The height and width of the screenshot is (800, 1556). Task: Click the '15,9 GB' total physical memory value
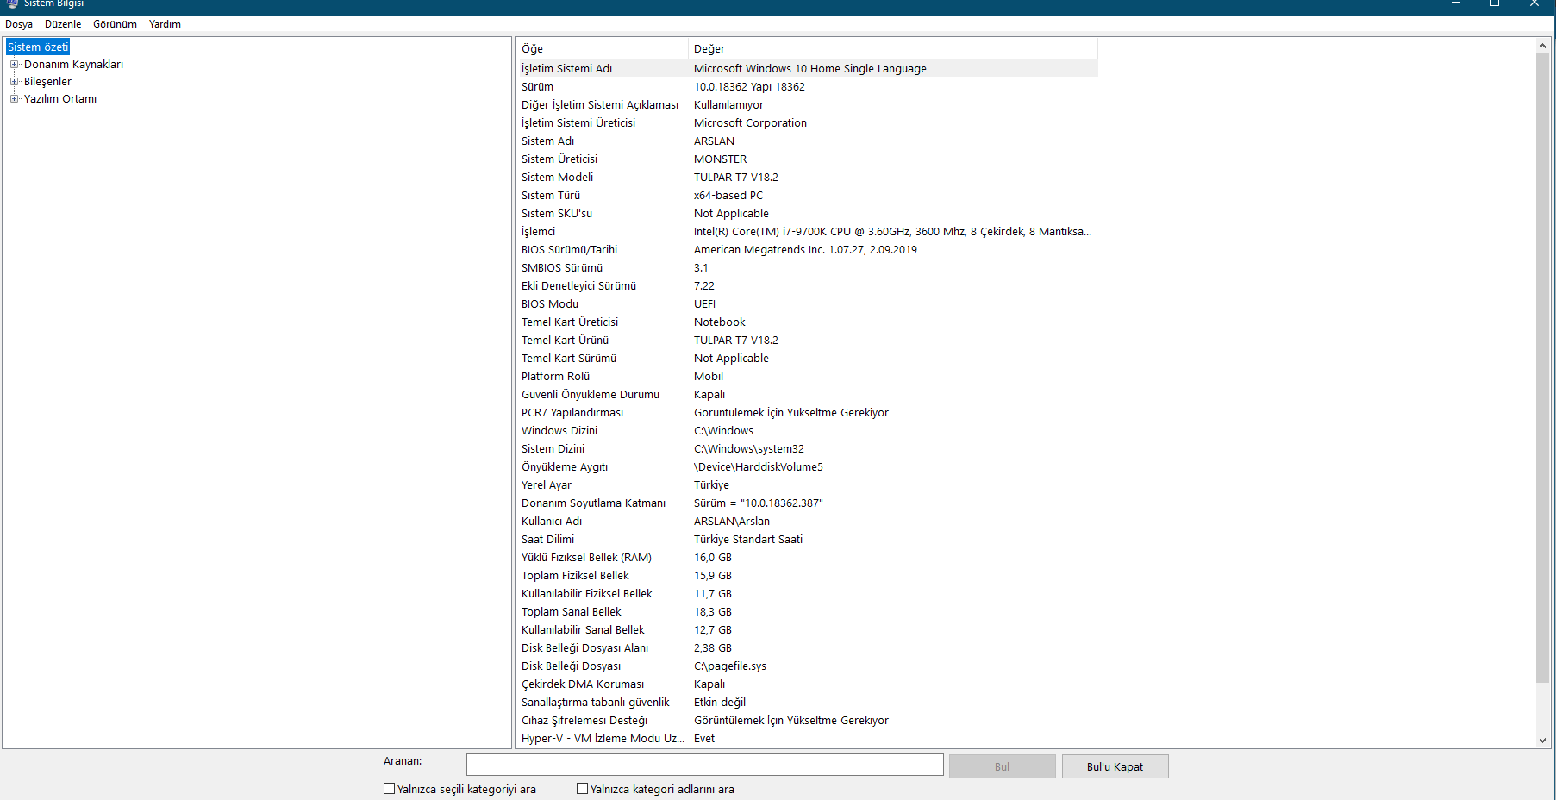(x=712, y=575)
